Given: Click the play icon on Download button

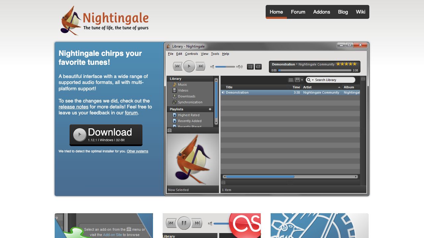Looking at the screenshot, I should point(79,135).
